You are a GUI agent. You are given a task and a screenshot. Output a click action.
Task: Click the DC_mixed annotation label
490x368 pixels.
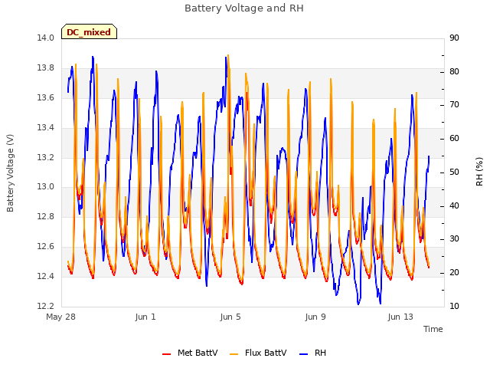pyautogui.click(x=89, y=32)
